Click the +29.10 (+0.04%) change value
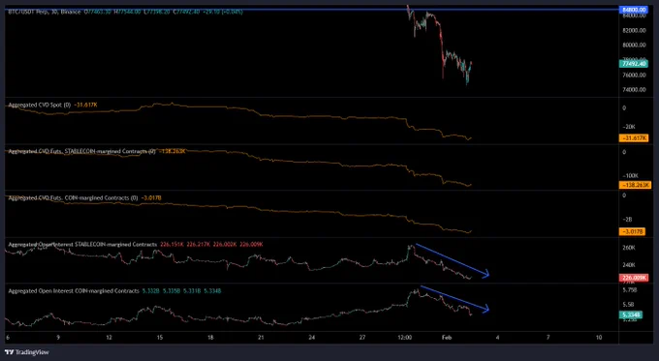The height and width of the screenshot is (361, 659). (x=222, y=12)
